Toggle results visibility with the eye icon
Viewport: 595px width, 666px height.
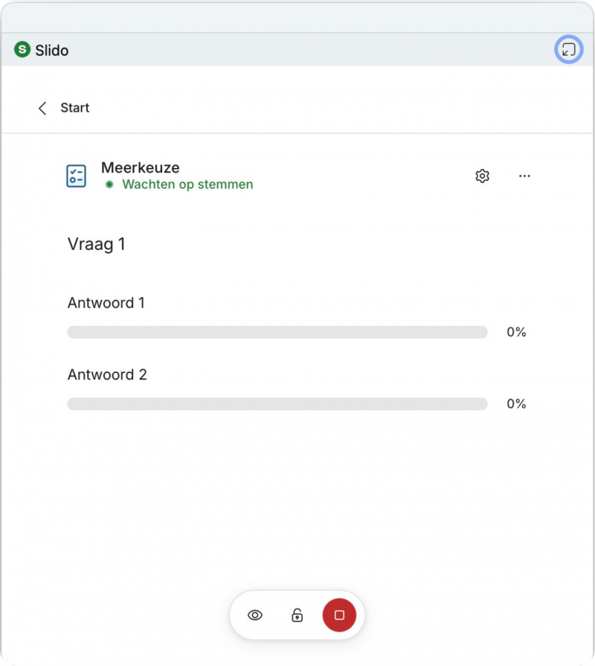pos(256,615)
